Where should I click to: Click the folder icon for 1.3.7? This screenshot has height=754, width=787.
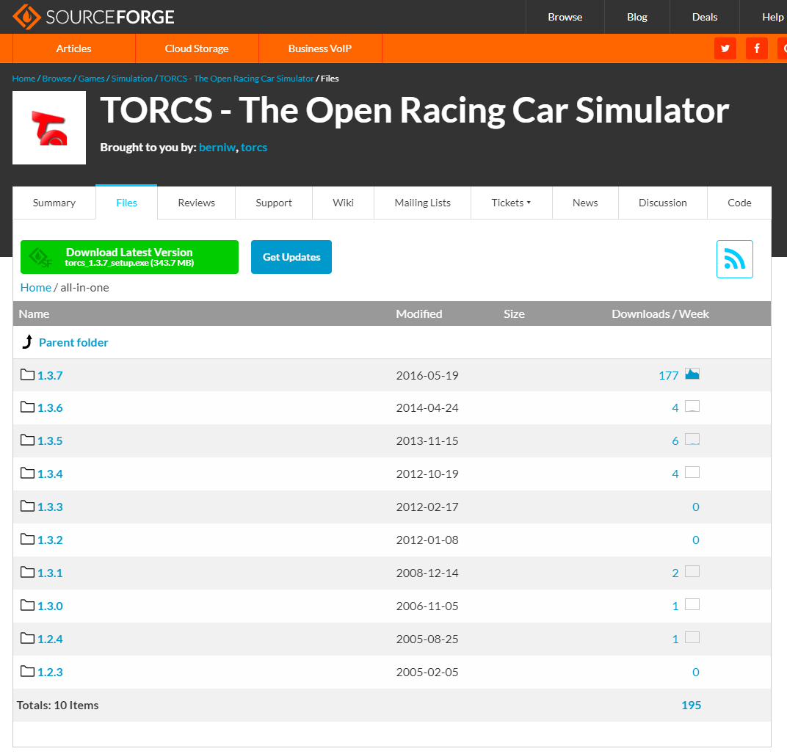[x=28, y=374]
